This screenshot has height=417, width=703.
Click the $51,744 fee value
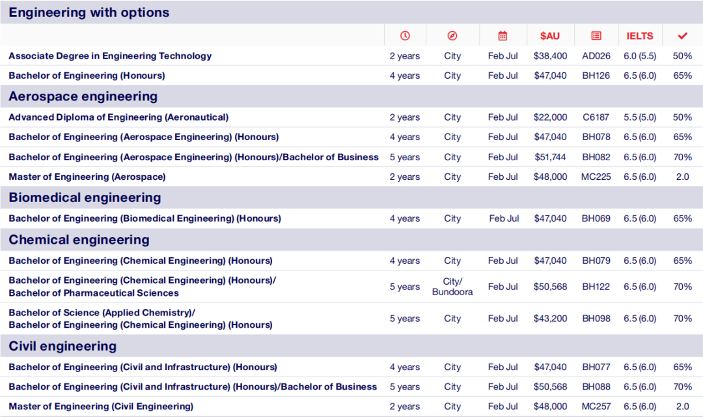click(x=550, y=158)
